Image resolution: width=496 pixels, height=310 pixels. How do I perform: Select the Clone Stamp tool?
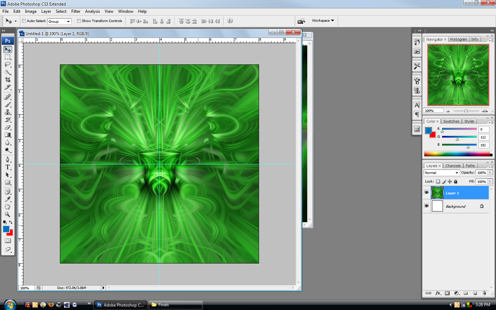(x=8, y=112)
